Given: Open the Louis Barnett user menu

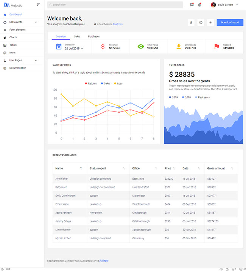Looking at the screenshot, I should pyautogui.click(x=224, y=5).
